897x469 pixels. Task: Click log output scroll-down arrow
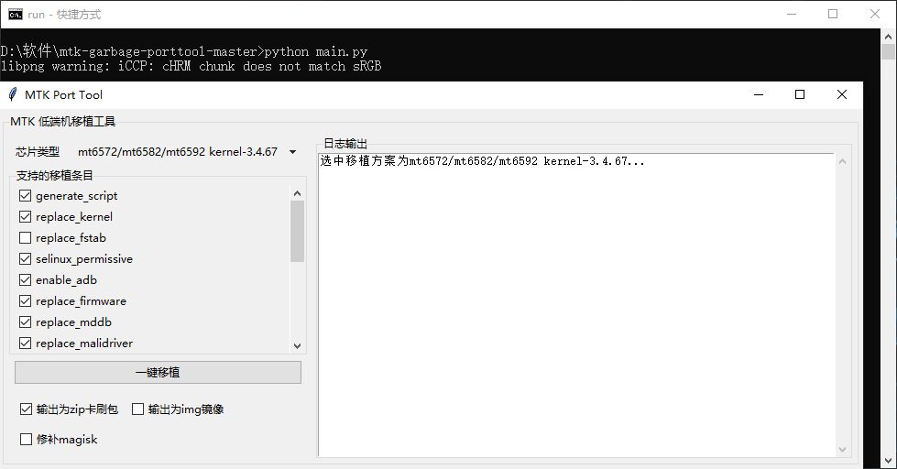pyautogui.click(x=843, y=449)
